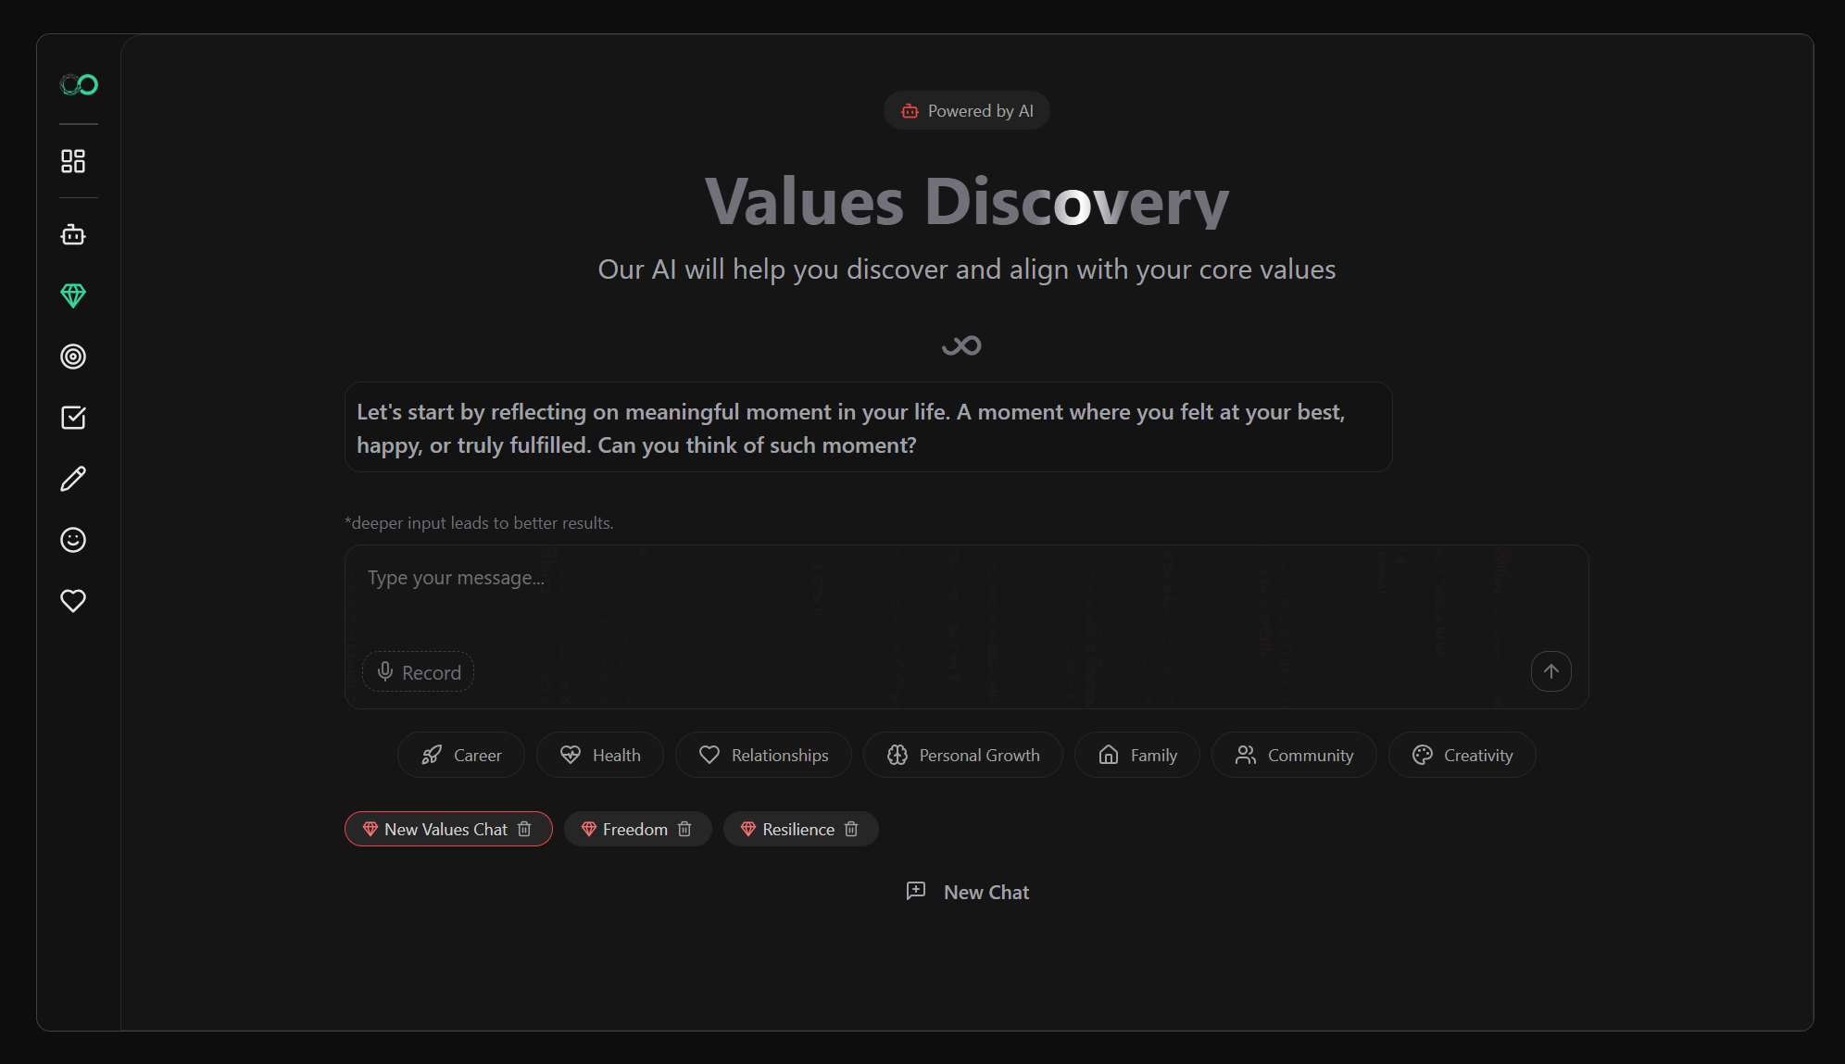Open the dashboard grid from sidebar
Viewport: 1845px width, 1064px height.
click(72, 160)
